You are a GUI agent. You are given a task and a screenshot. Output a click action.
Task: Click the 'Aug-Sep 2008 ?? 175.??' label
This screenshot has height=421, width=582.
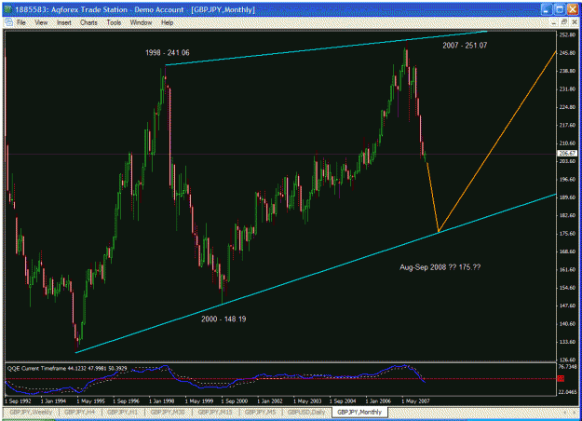pos(440,267)
